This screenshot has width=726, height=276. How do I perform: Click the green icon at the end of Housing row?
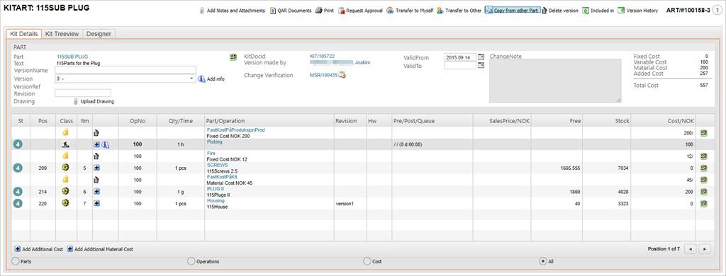tap(704, 203)
